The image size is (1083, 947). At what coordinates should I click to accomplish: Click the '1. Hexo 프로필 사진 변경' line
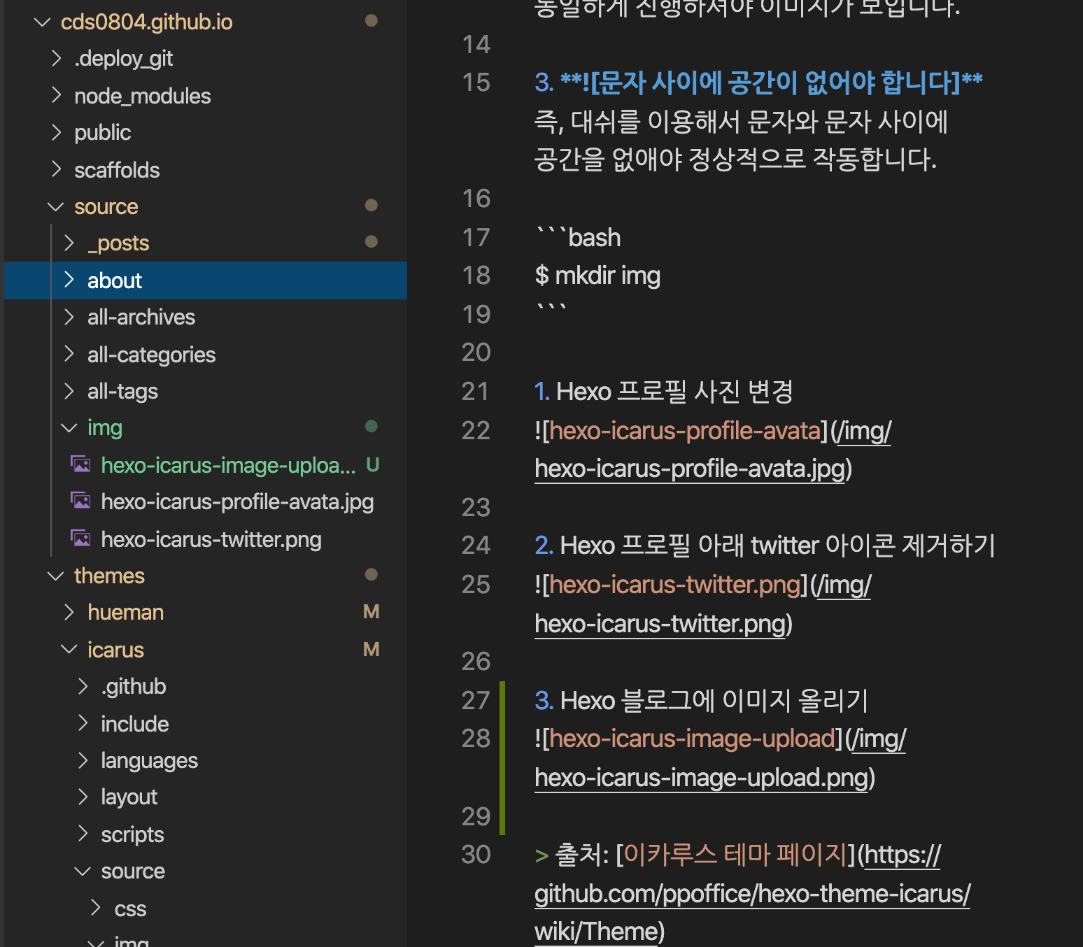click(663, 392)
